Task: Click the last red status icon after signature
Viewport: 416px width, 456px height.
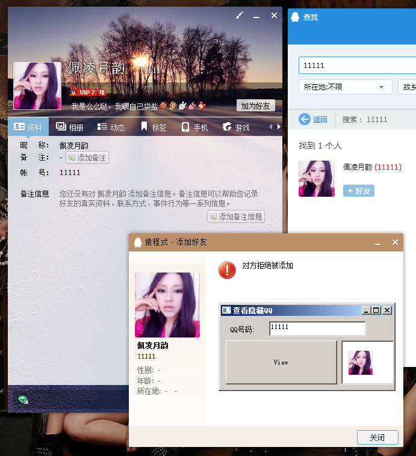Action: tap(202, 105)
